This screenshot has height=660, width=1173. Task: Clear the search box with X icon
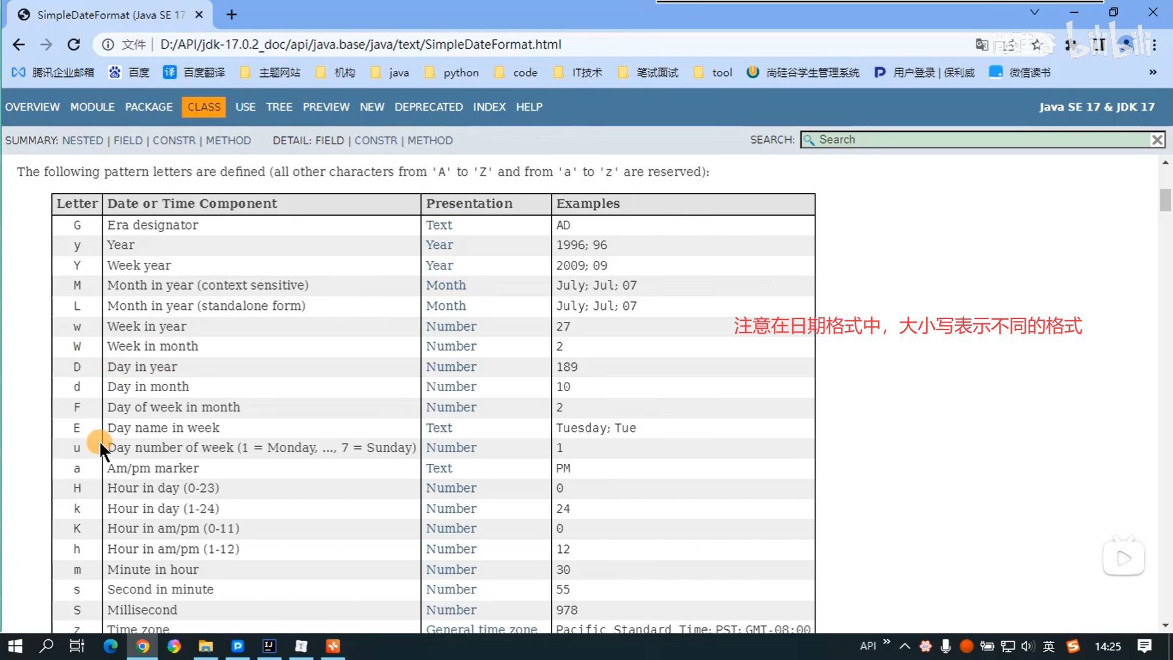1157,140
